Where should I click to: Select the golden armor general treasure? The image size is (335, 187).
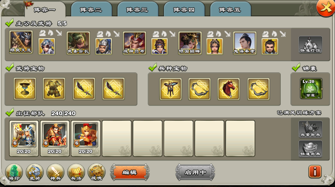pos(54,89)
